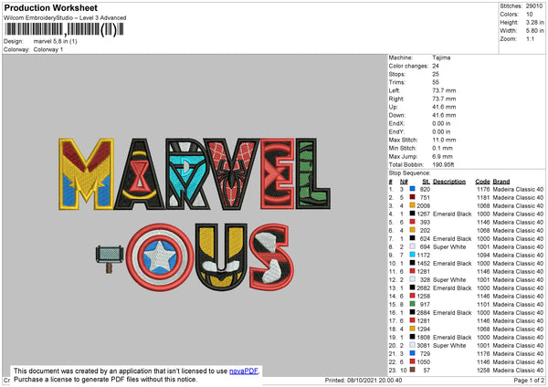This screenshot has width=548, height=387.
Task: Click the Zoom value "1:1"
Action: point(530,38)
